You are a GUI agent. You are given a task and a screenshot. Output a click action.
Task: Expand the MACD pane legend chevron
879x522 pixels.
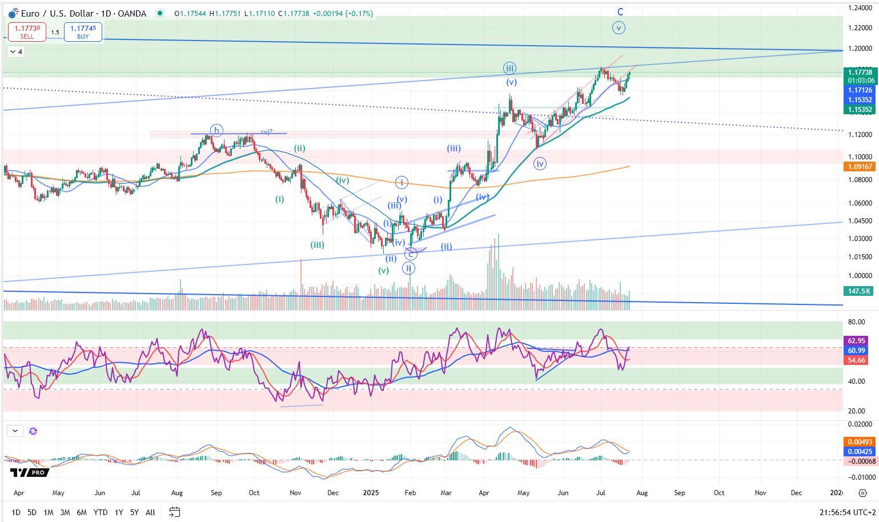(15, 431)
